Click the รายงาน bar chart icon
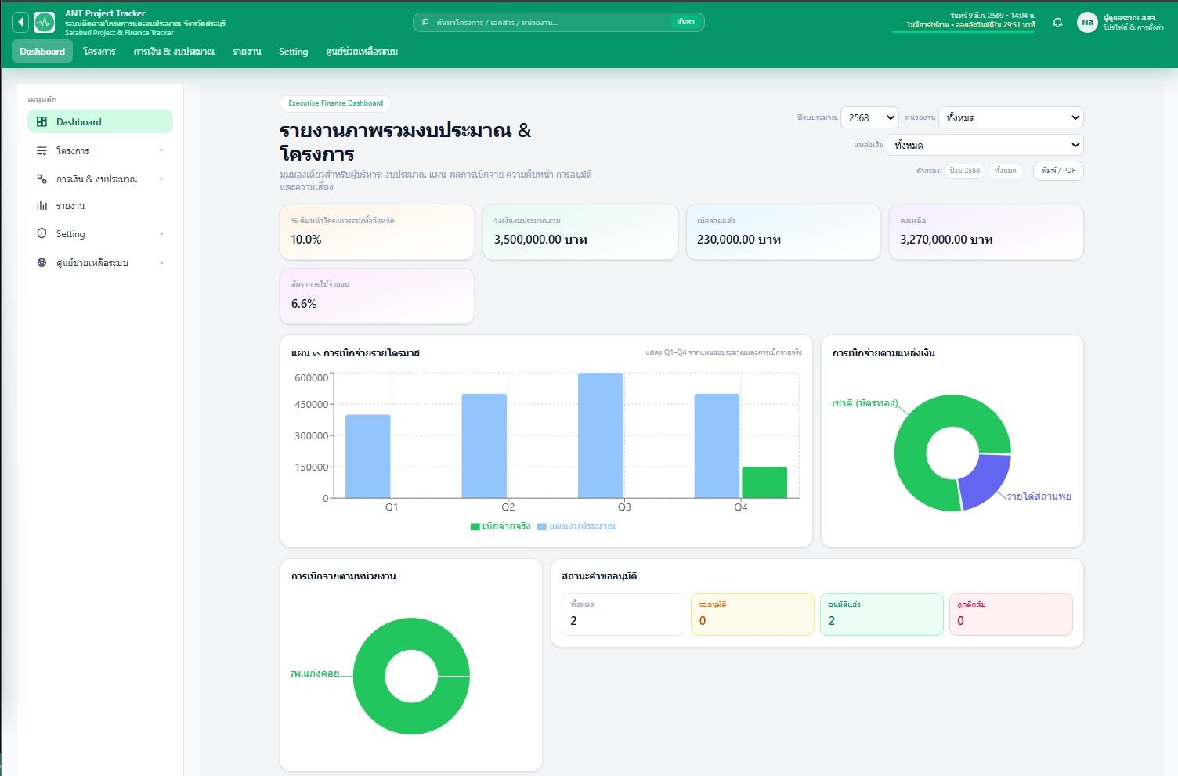 click(42, 205)
